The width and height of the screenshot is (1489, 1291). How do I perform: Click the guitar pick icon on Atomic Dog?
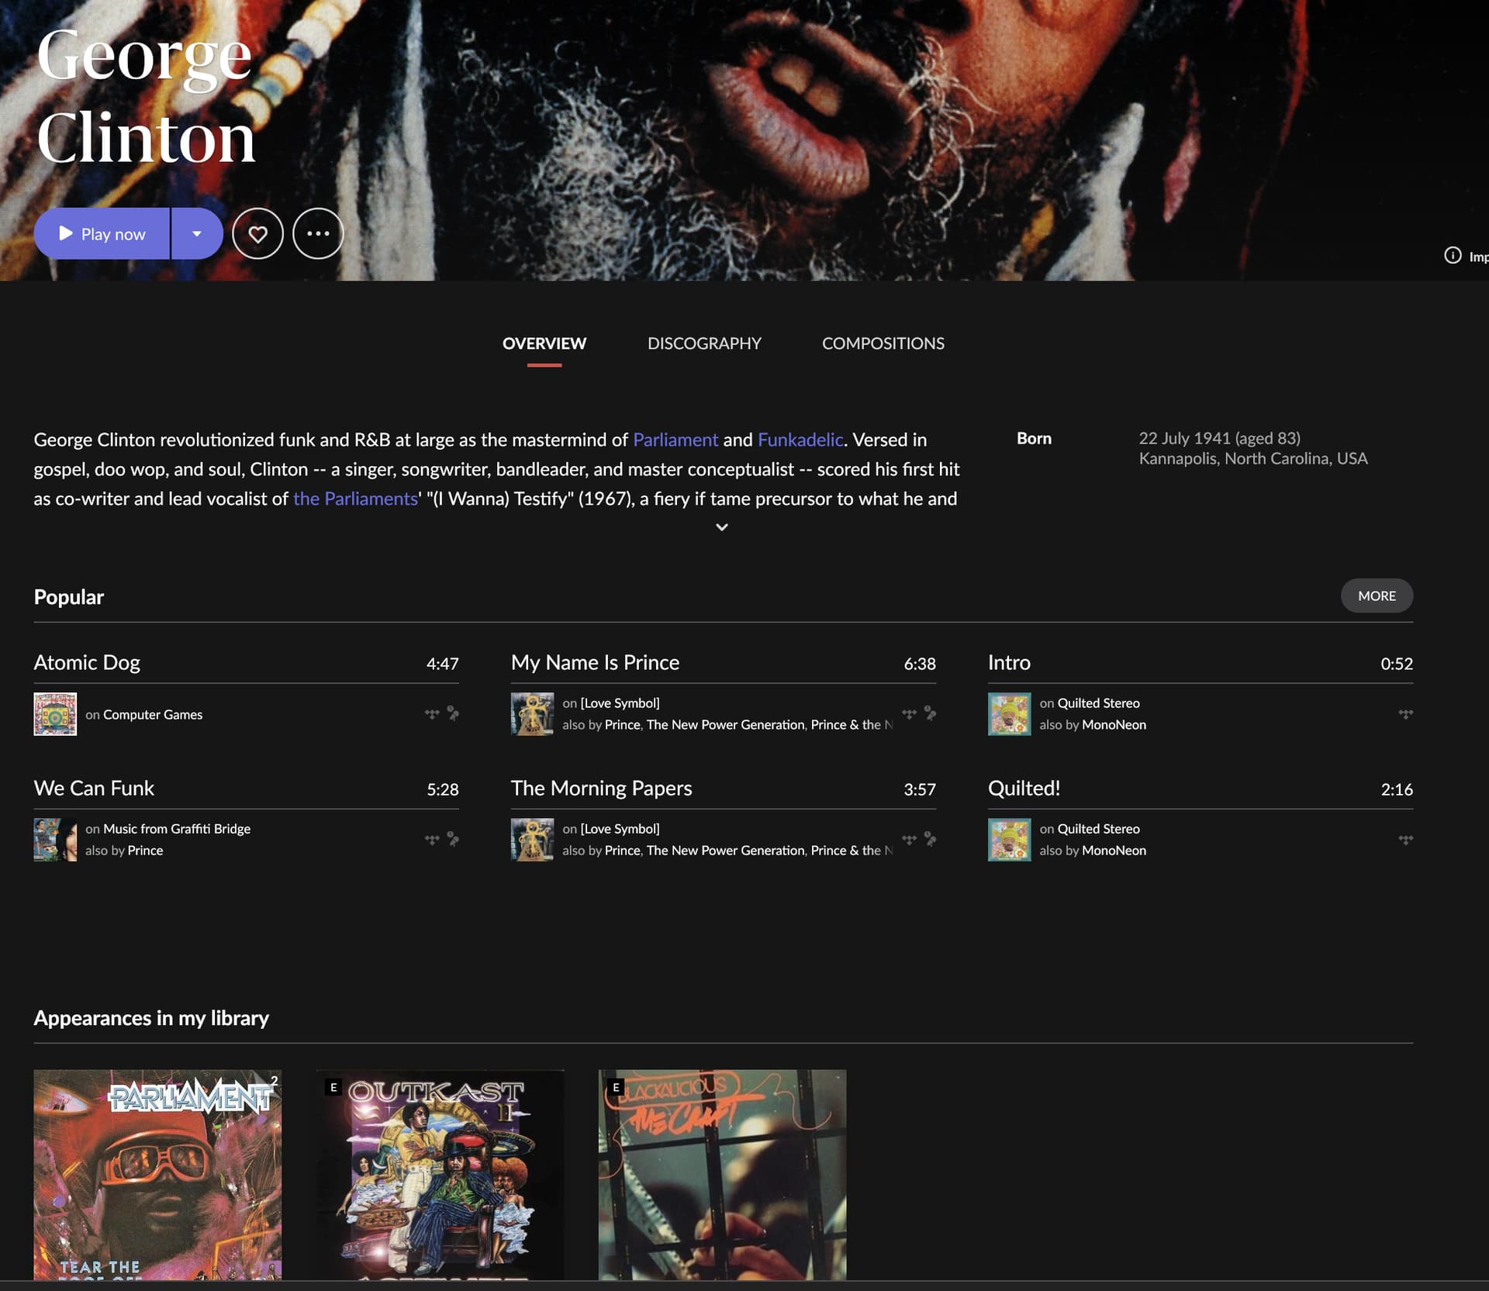(453, 713)
